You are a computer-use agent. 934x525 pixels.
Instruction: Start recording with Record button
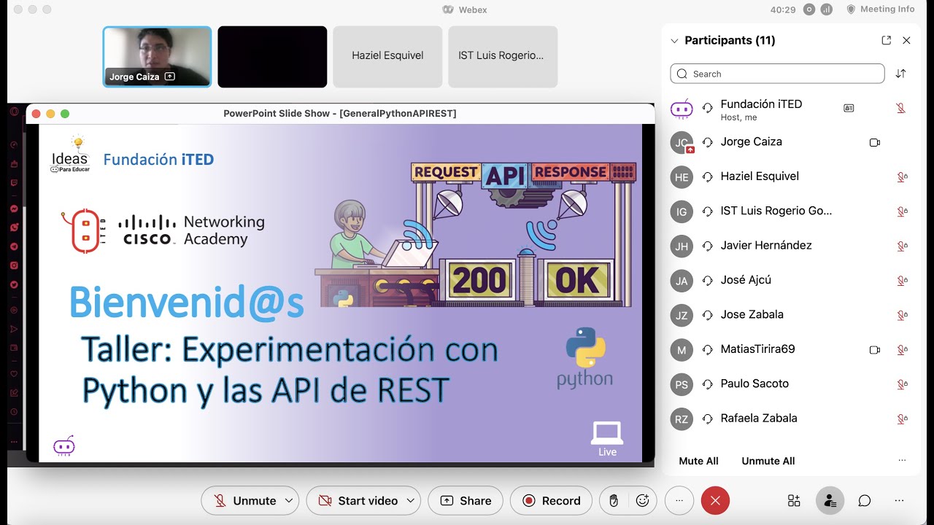(x=551, y=501)
